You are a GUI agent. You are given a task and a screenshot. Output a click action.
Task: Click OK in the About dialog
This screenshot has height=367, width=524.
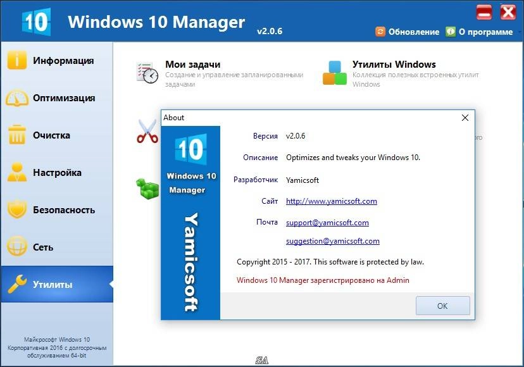[442, 306]
